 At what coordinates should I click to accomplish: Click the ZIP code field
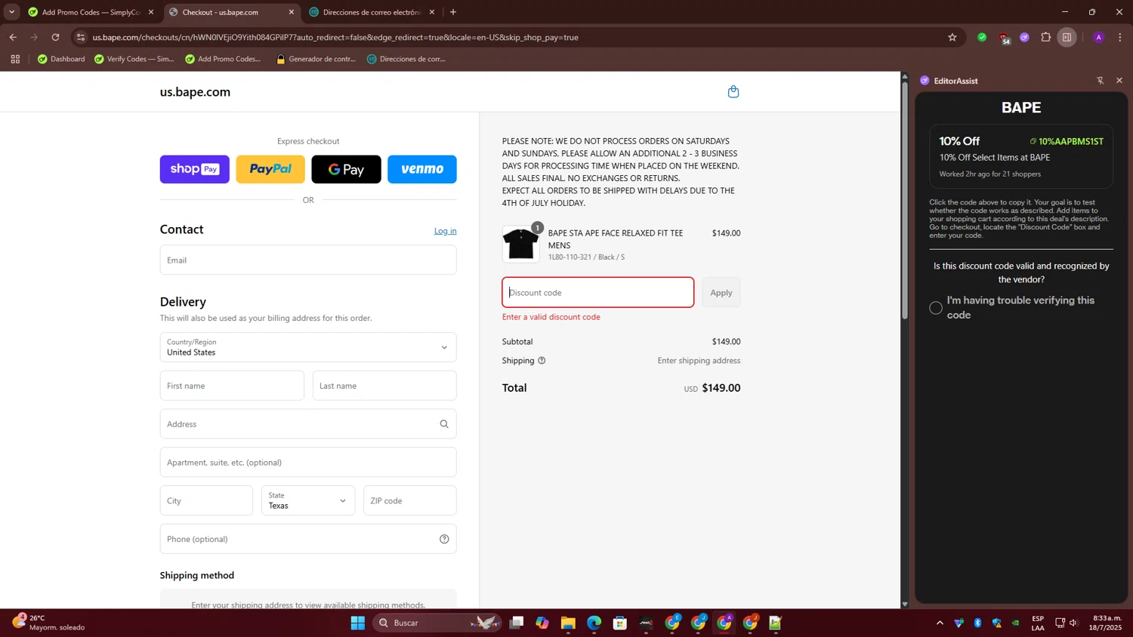pos(410,500)
